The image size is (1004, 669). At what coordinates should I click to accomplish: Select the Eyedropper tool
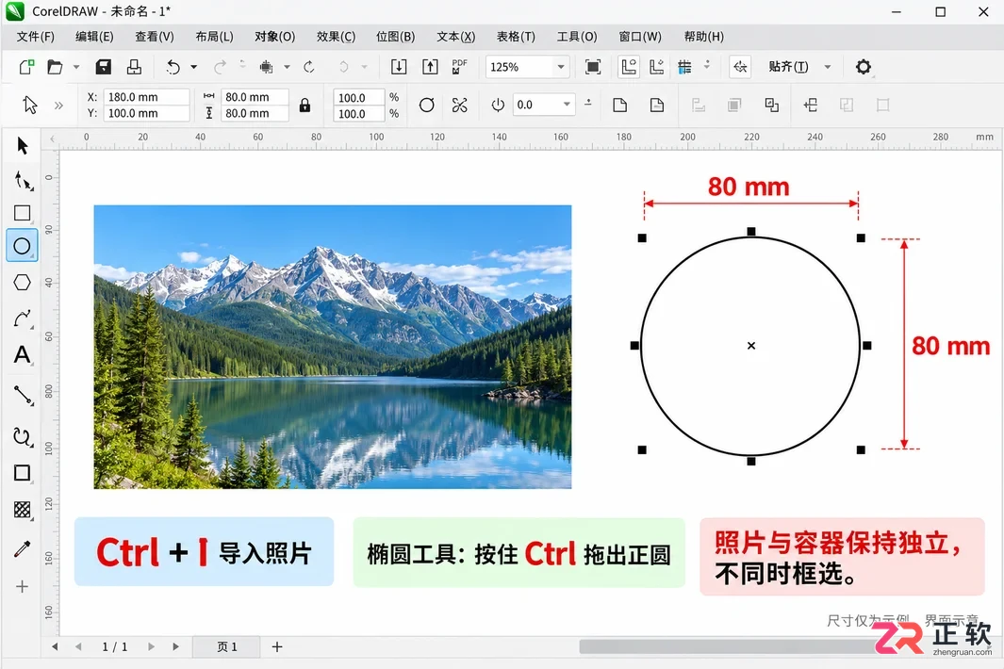(23, 548)
